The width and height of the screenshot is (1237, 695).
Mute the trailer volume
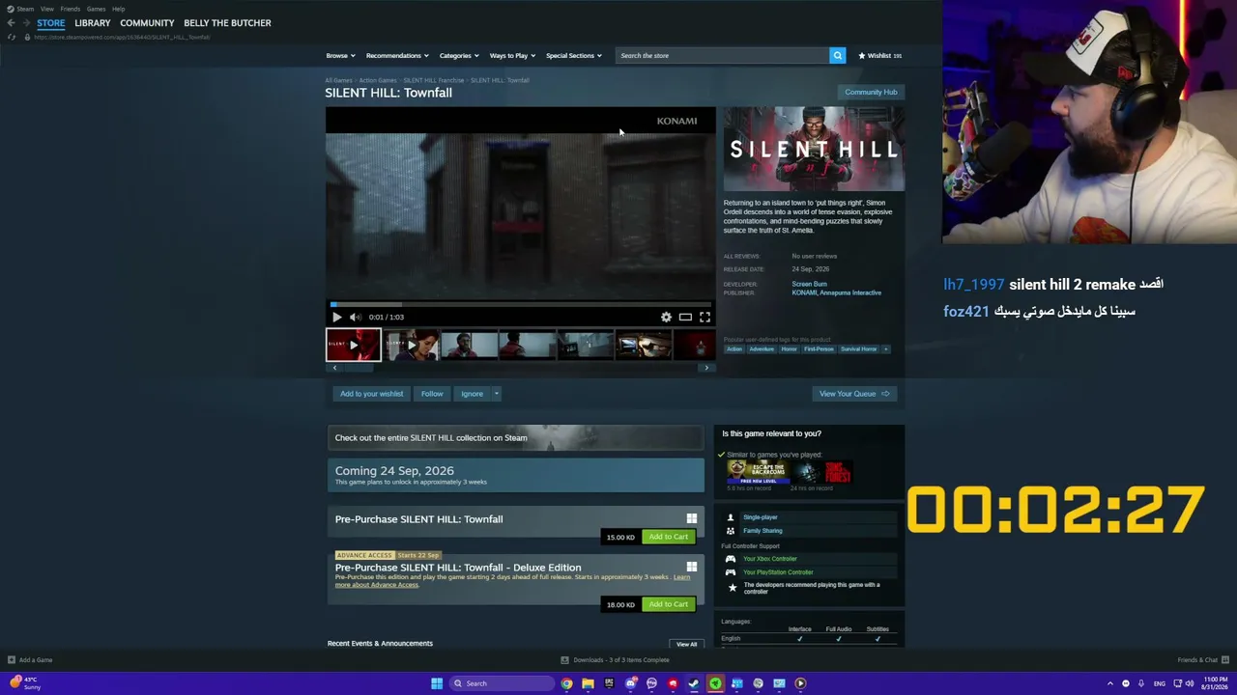point(355,317)
